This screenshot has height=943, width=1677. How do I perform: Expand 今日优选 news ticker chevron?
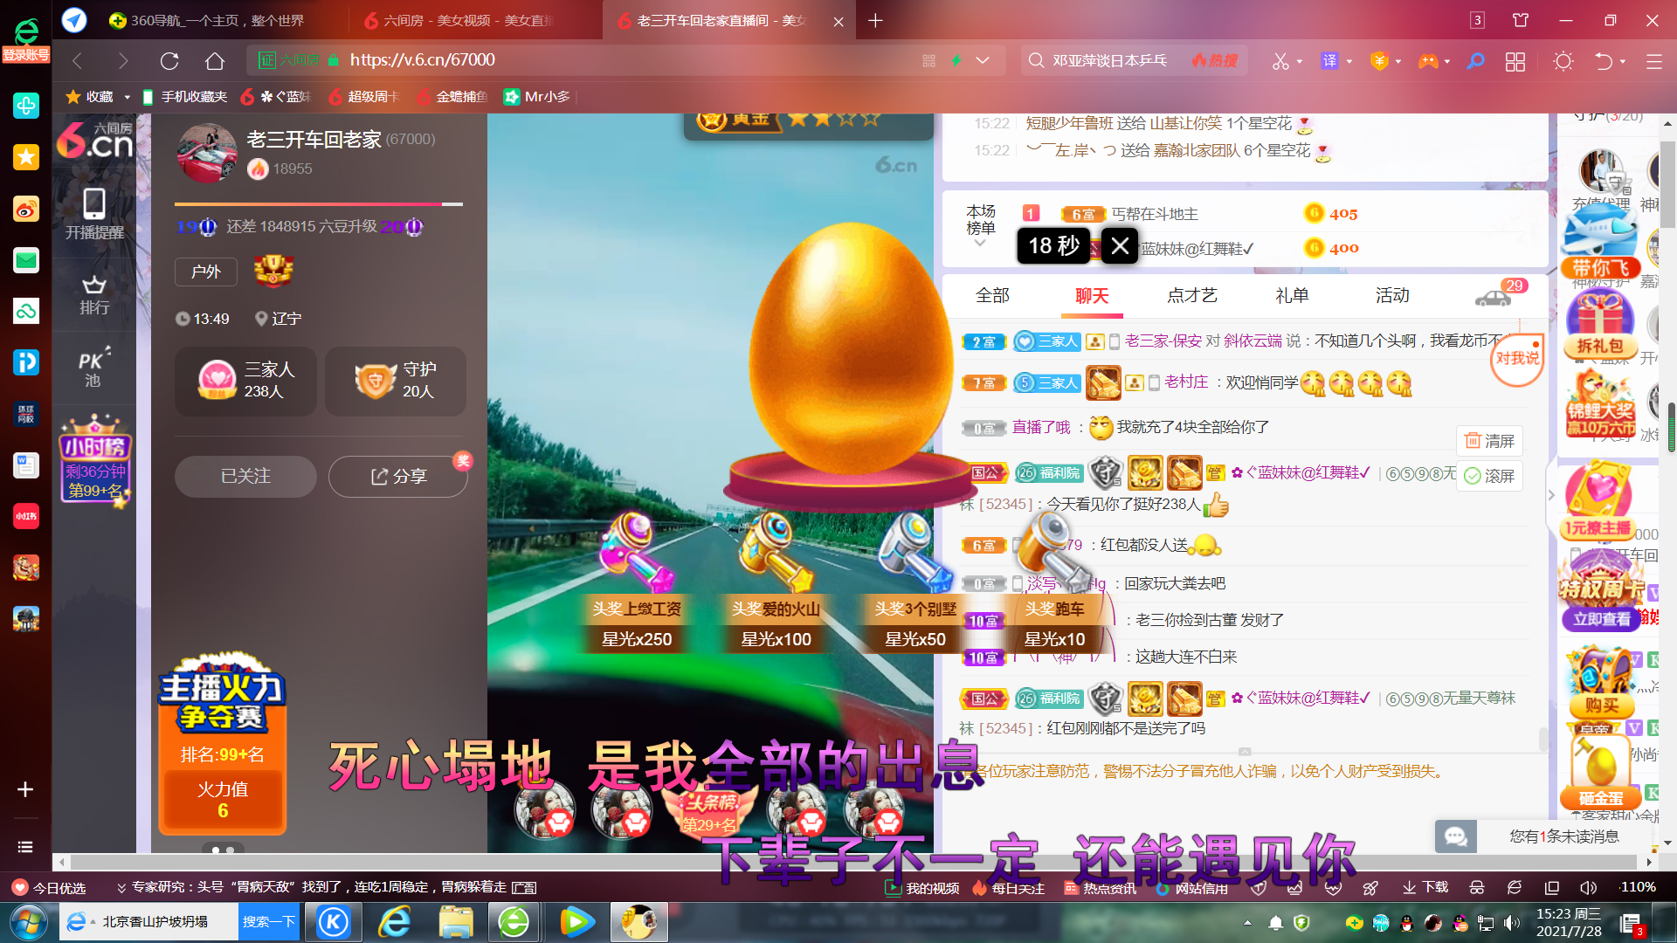click(x=121, y=887)
